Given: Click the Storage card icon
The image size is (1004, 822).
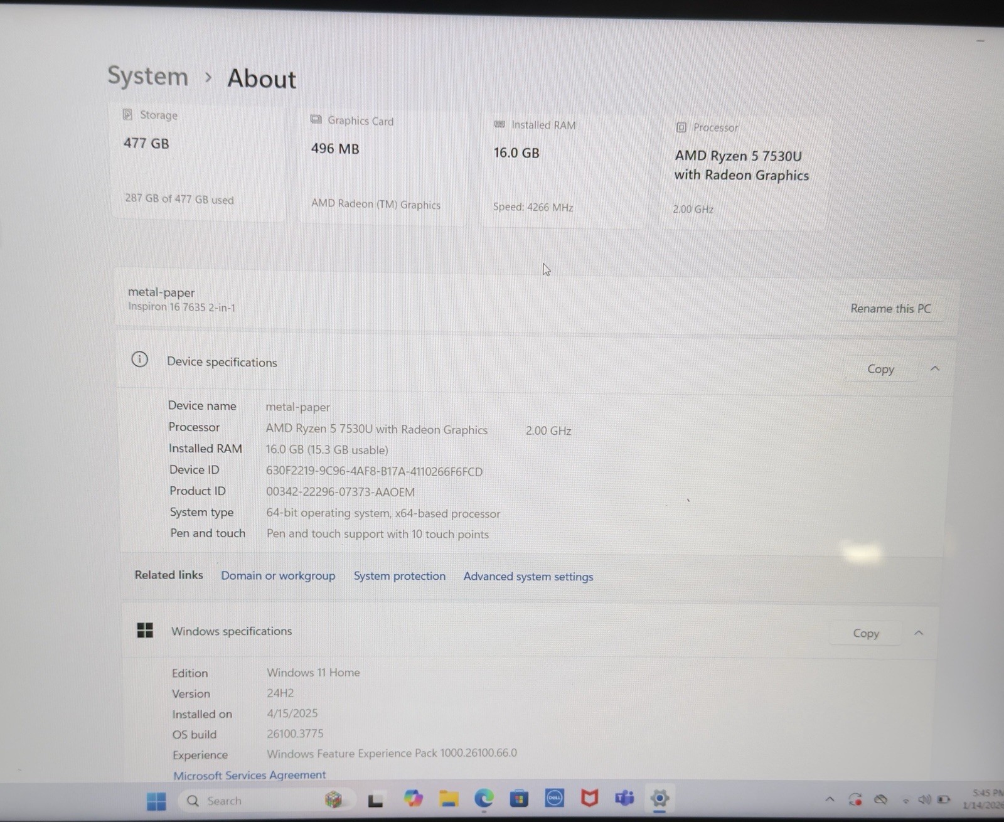Looking at the screenshot, I should pos(127,114).
